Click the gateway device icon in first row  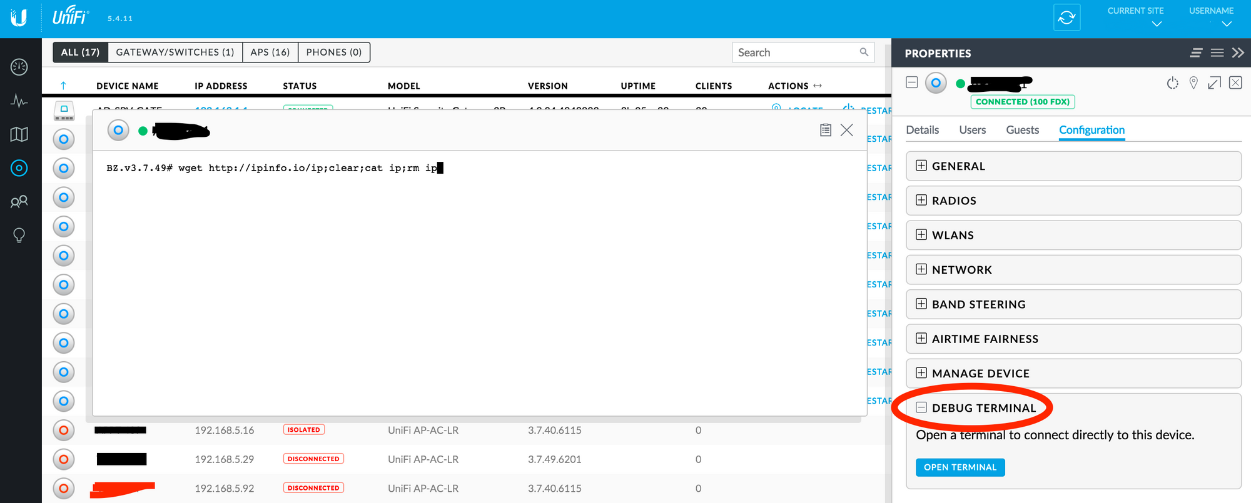(x=64, y=111)
